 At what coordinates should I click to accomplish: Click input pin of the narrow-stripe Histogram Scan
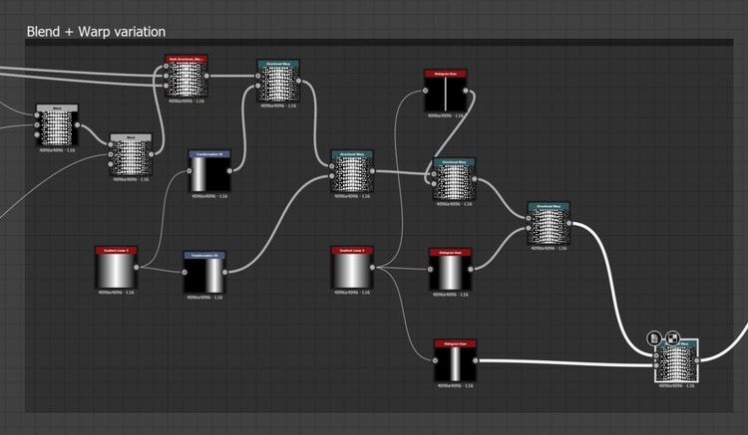tap(435, 360)
